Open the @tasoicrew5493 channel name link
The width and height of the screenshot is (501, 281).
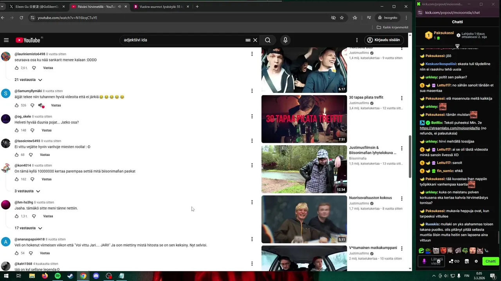(27, 141)
